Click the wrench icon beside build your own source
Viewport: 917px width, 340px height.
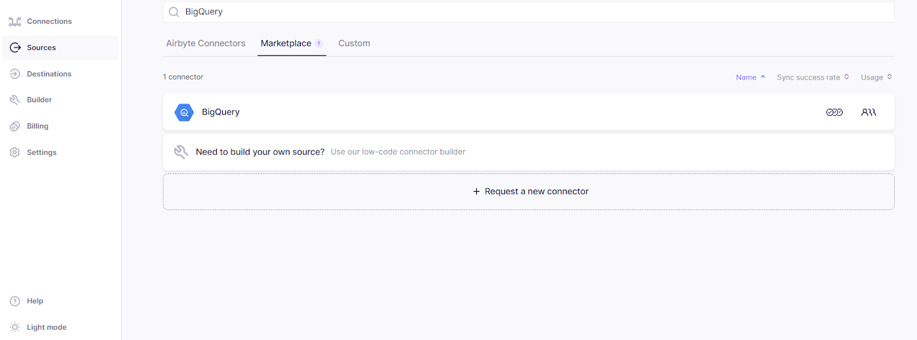click(x=181, y=152)
